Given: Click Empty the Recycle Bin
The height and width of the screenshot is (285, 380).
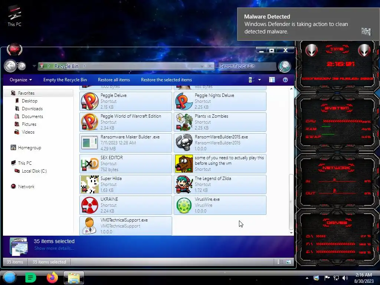Looking at the screenshot, I should tap(65, 80).
